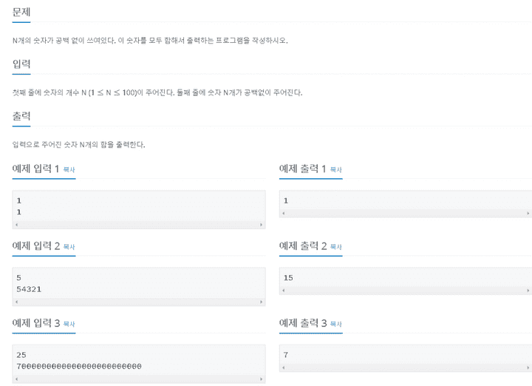The height and width of the screenshot is (386, 532).
Task: Click right scroll arrow of example input 1
Action: 261,225
